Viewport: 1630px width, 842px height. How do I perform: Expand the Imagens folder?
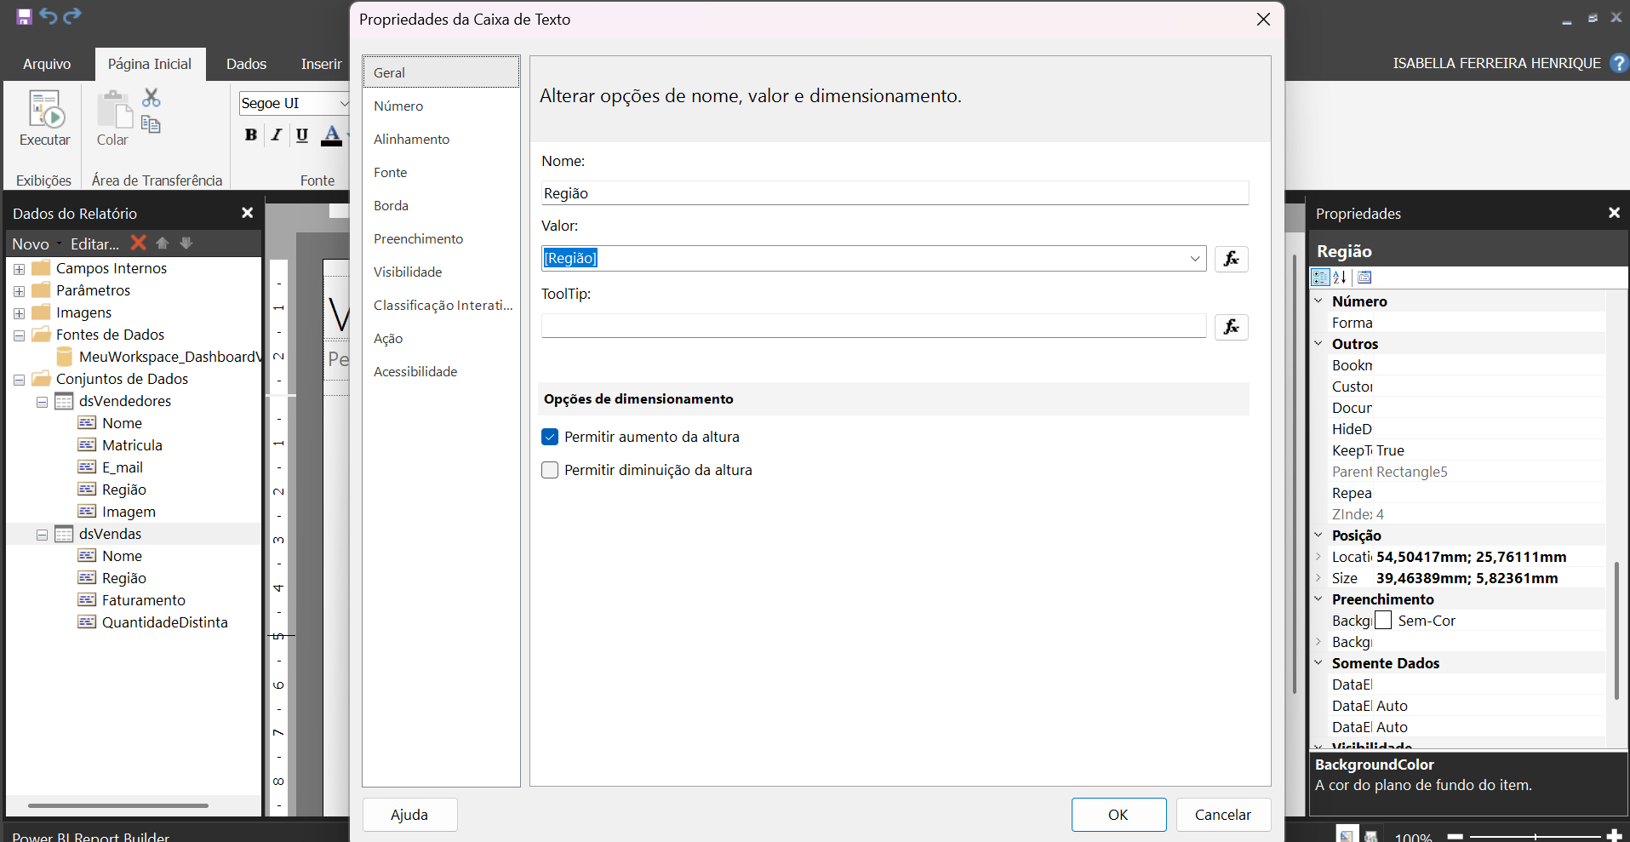(19, 313)
